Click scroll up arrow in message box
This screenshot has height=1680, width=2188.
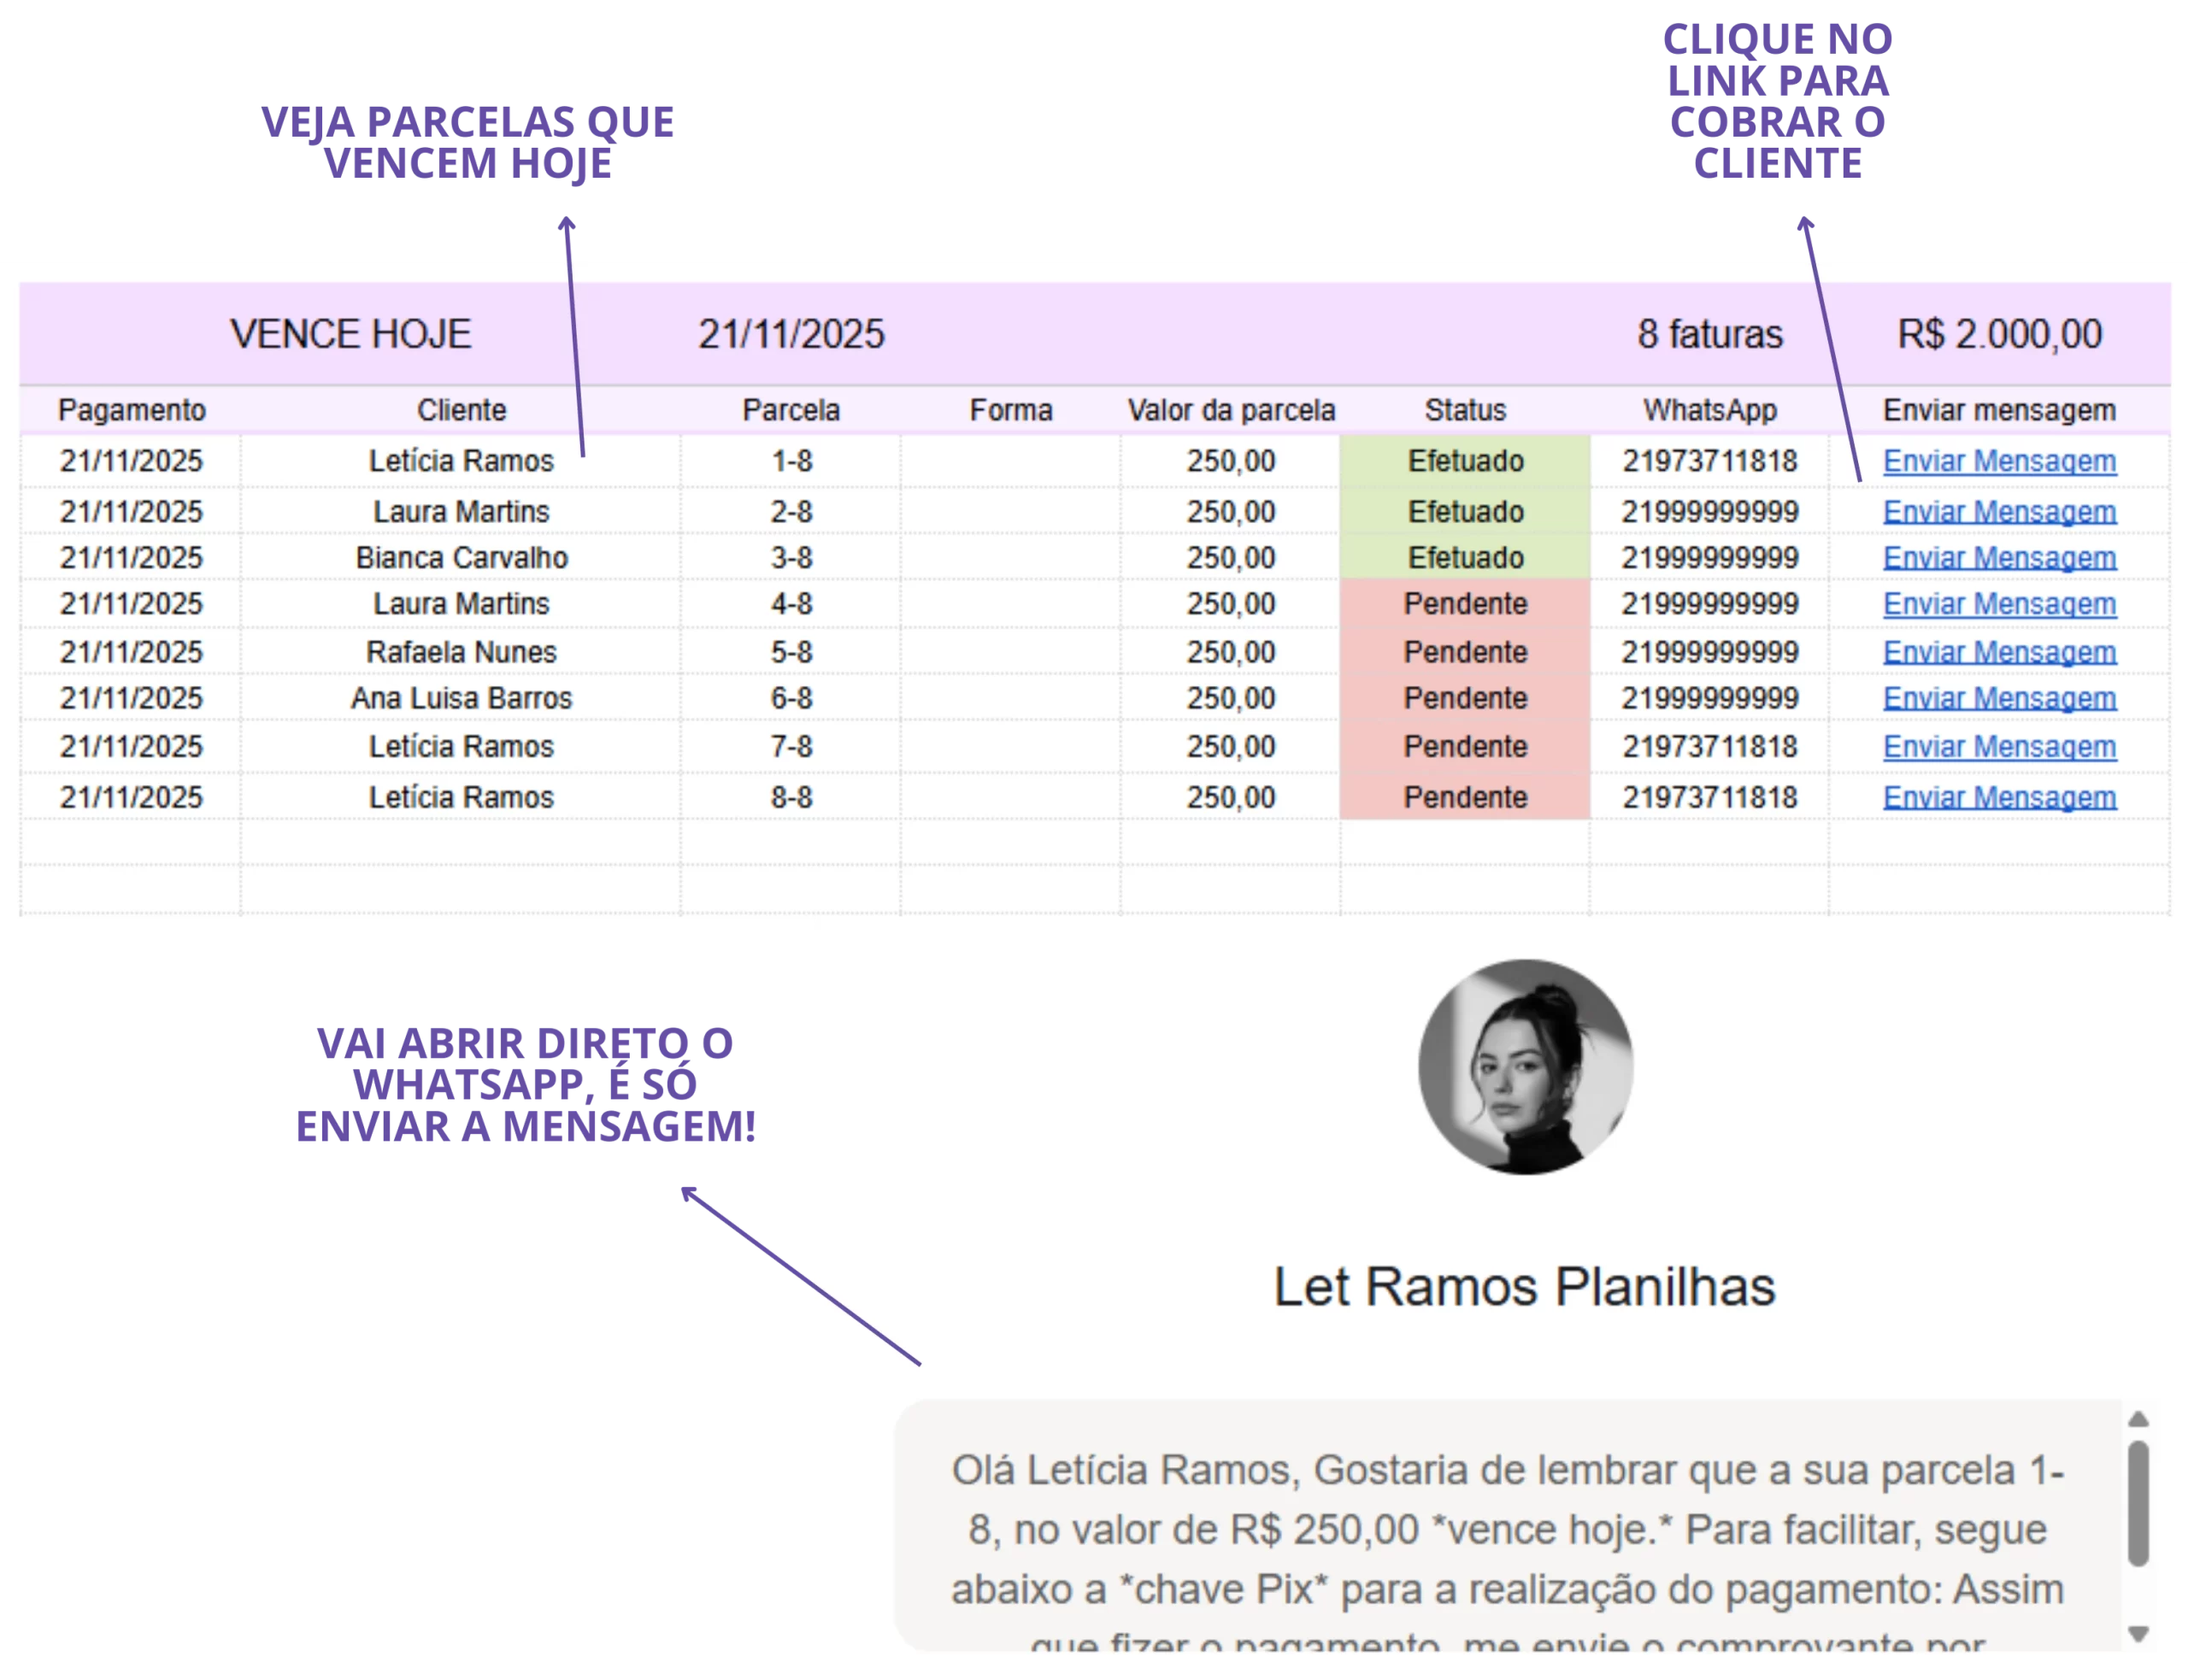(2138, 1419)
